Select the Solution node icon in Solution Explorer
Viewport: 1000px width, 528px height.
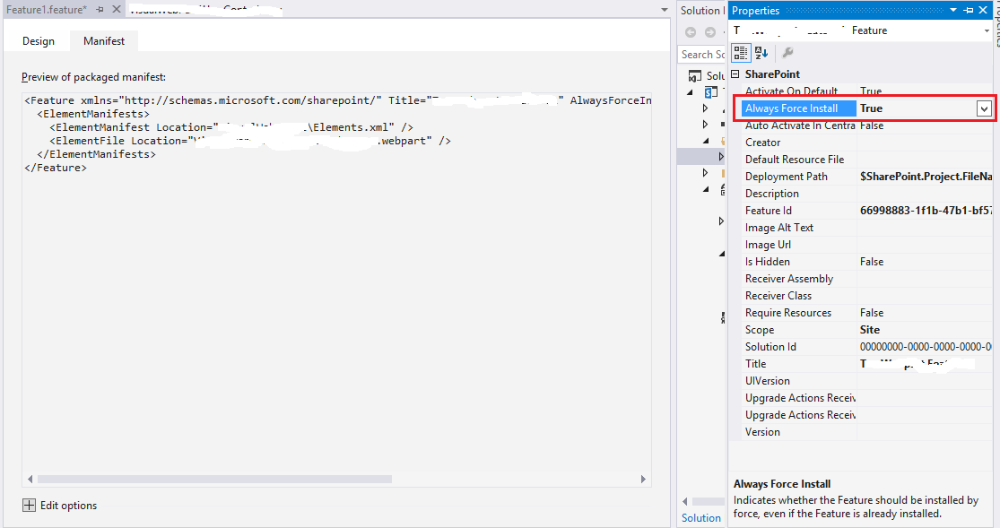[x=694, y=76]
